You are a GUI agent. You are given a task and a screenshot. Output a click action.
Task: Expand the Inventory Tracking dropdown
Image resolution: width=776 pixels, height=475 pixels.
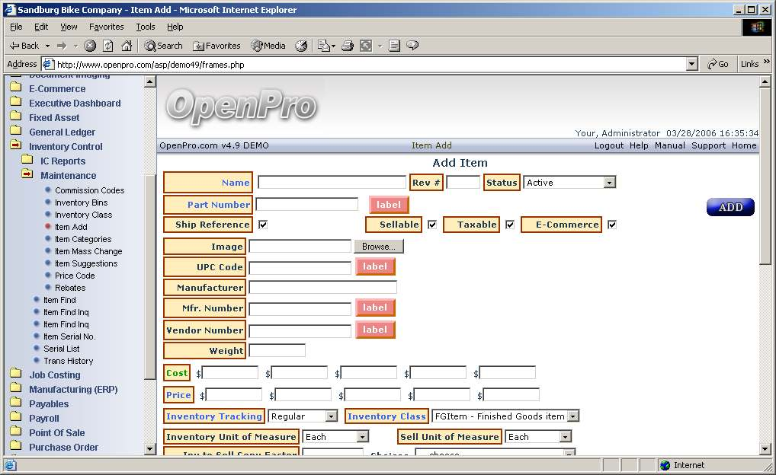[x=303, y=416]
